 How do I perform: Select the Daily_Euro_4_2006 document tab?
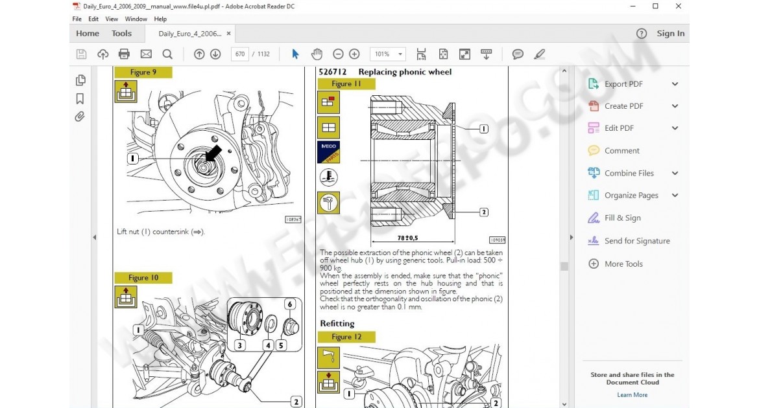tap(189, 34)
